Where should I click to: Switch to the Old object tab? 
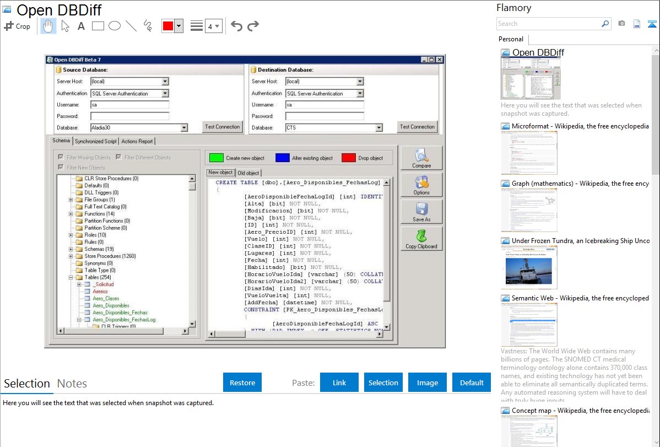point(248,173)
